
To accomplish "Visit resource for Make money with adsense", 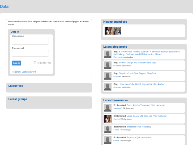I will click(x=160, y=116).
